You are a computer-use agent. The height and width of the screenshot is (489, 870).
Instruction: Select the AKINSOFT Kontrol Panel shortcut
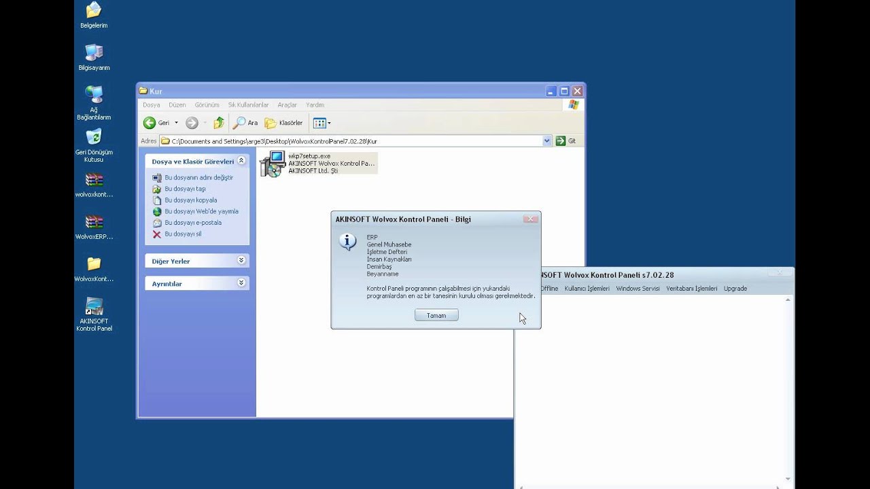(x=94, y=315)
